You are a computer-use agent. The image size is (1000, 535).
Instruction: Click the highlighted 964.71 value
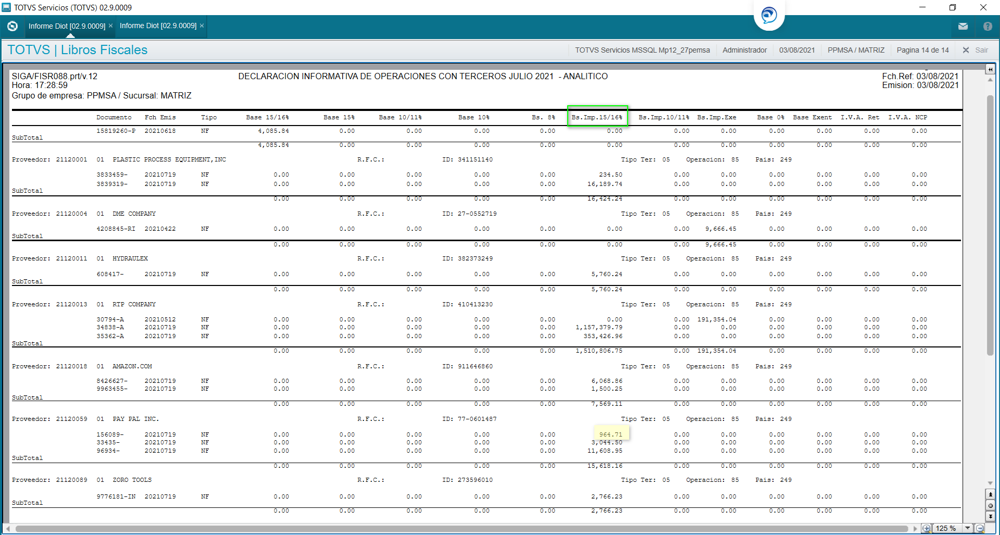[x=610, y=434]
